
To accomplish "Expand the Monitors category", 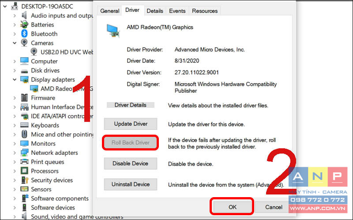I will (x=15, y=143).
